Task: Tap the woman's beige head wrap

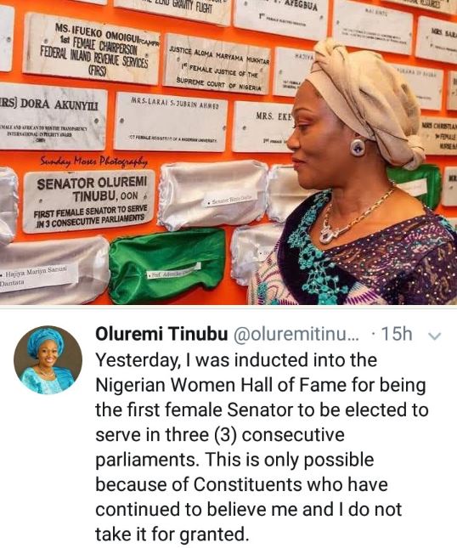Action: point(367,98)
